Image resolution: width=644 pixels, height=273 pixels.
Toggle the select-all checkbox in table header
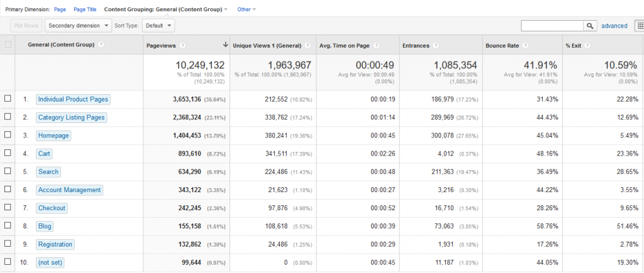[x=8, y=45]
